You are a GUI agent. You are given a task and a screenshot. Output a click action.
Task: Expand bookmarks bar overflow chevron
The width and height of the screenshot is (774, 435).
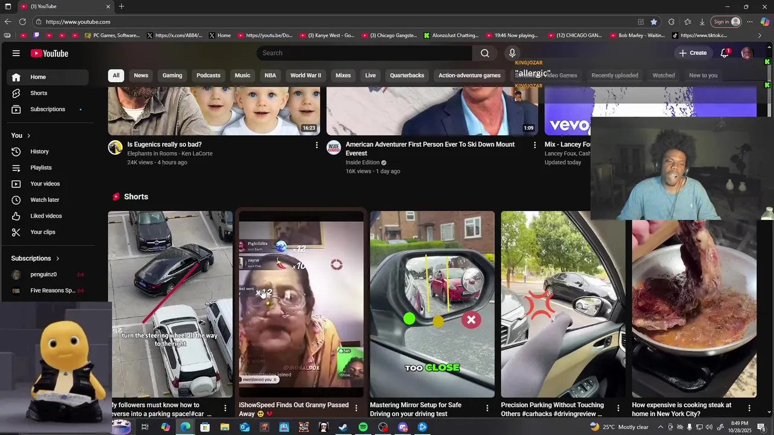coord(760,36)
